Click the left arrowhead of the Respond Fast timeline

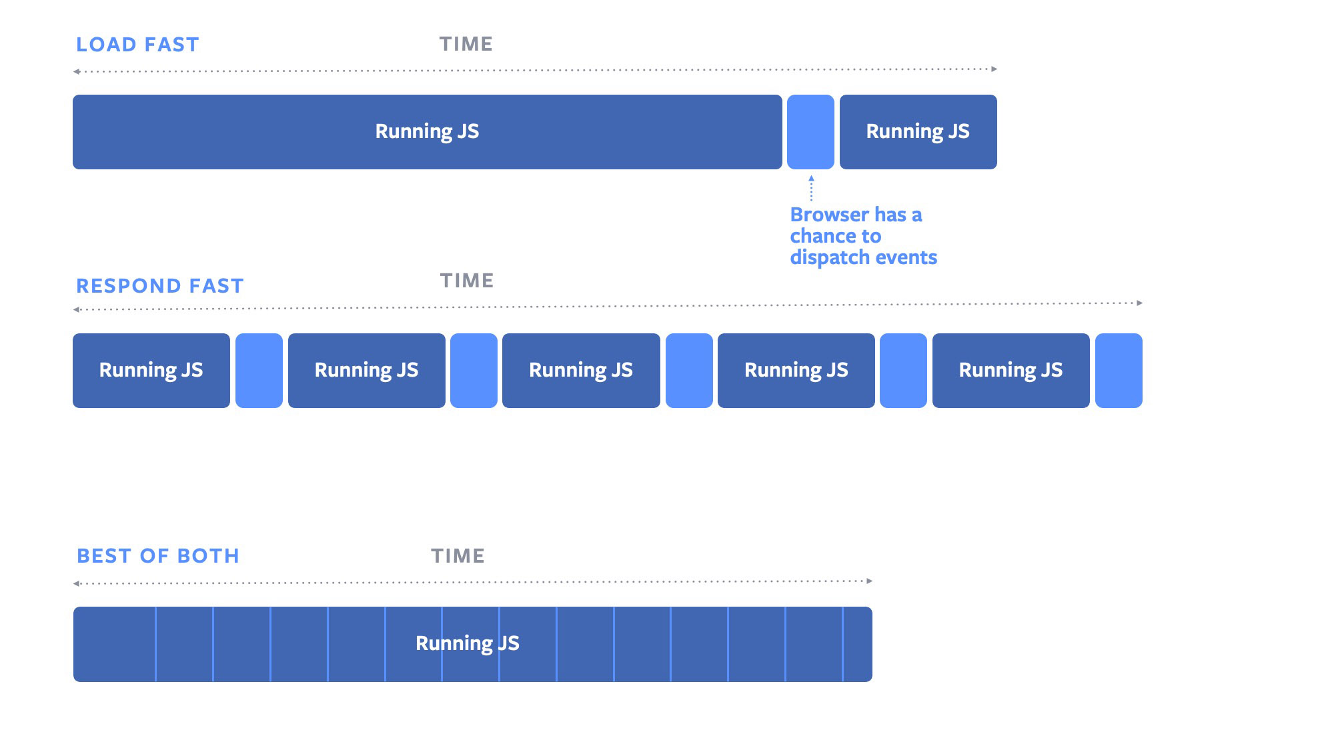click(x=77, y=309)
